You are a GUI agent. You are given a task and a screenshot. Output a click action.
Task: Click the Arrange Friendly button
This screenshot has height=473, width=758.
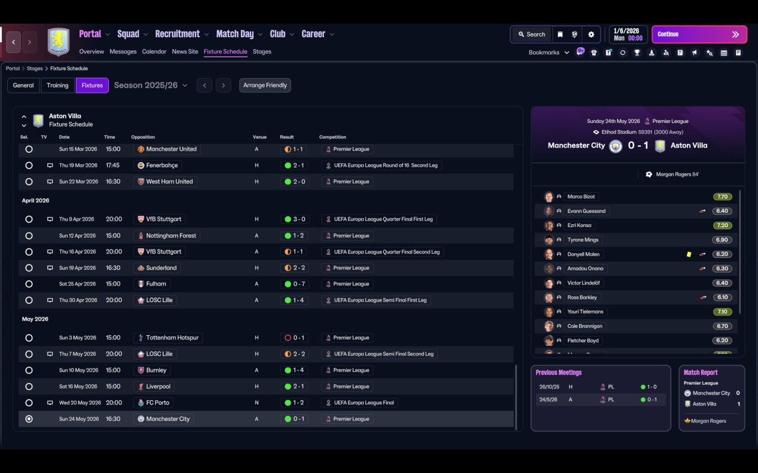[x=265, y=85]
